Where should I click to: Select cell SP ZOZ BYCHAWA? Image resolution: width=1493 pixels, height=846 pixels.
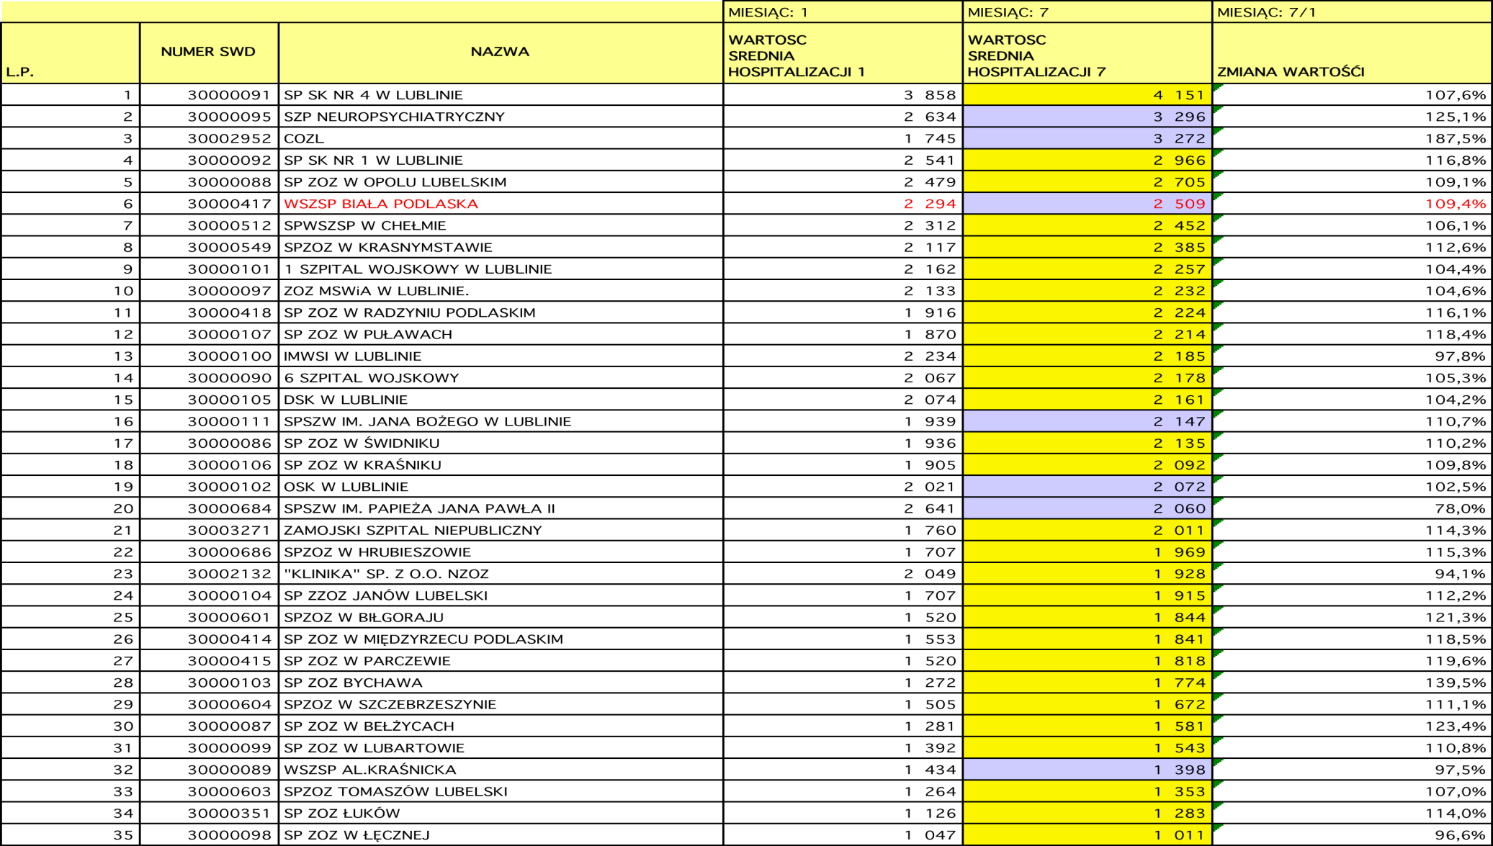pos(501,683)
